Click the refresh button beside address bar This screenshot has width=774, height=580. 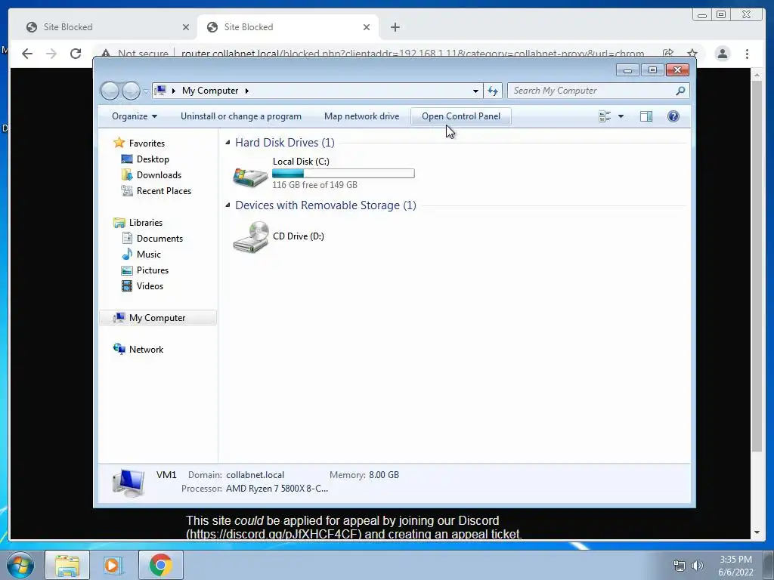(493, 91)
